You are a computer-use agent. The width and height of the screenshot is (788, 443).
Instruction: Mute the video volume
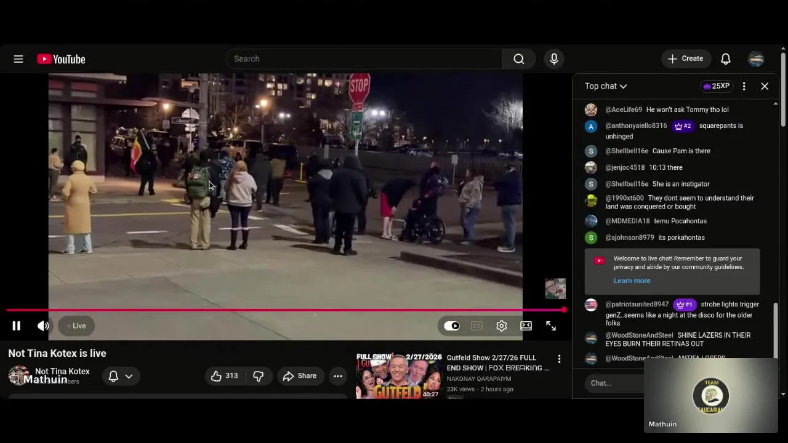[x=43, y=326]
